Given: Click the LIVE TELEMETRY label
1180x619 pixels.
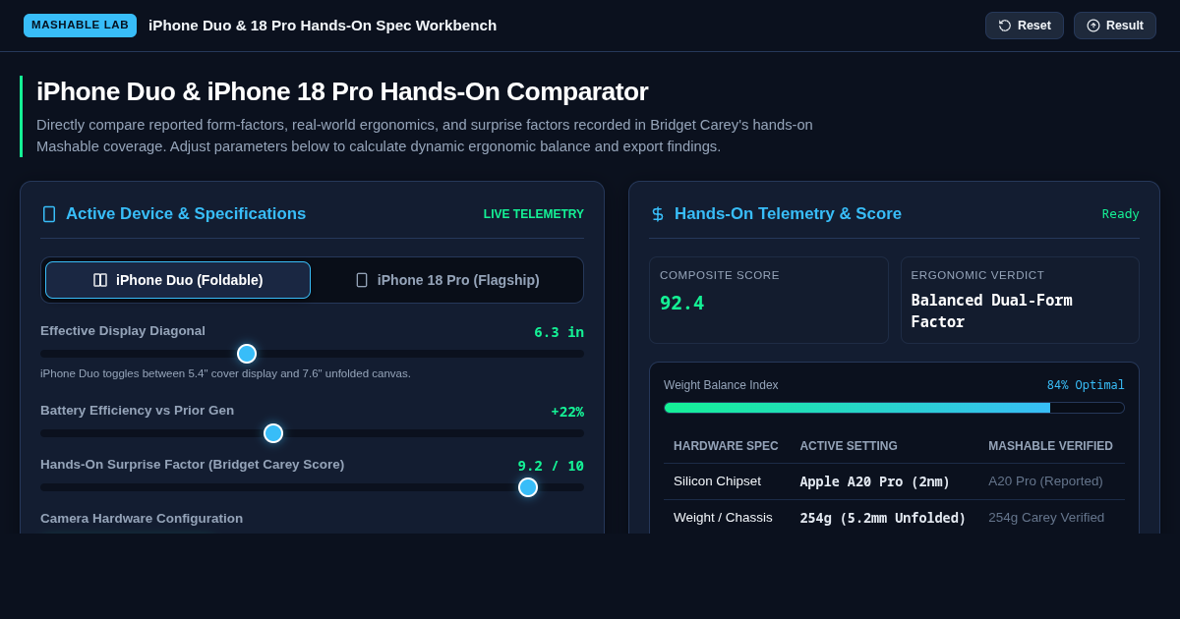Looking at the screenshot, I should pyautogui.click(x=534, y=214).
